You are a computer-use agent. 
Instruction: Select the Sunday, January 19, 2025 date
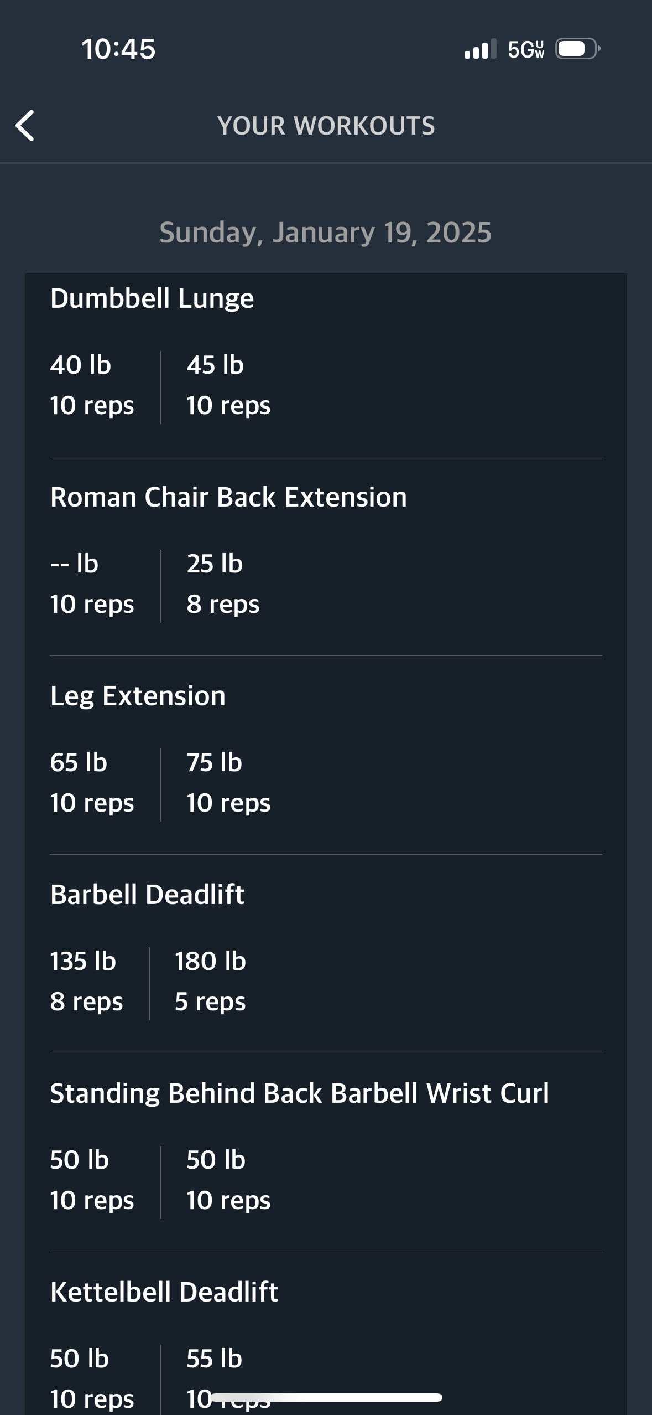click(x=326, y=233)
